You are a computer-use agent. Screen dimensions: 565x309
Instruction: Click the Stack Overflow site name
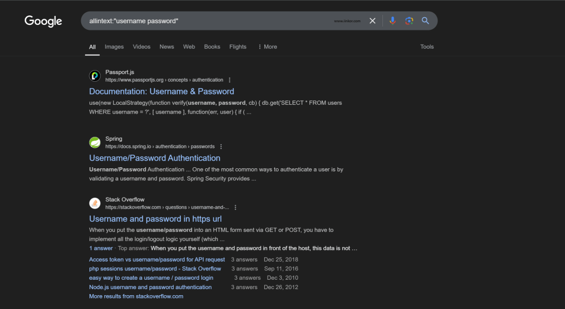(x=125, y=200)
